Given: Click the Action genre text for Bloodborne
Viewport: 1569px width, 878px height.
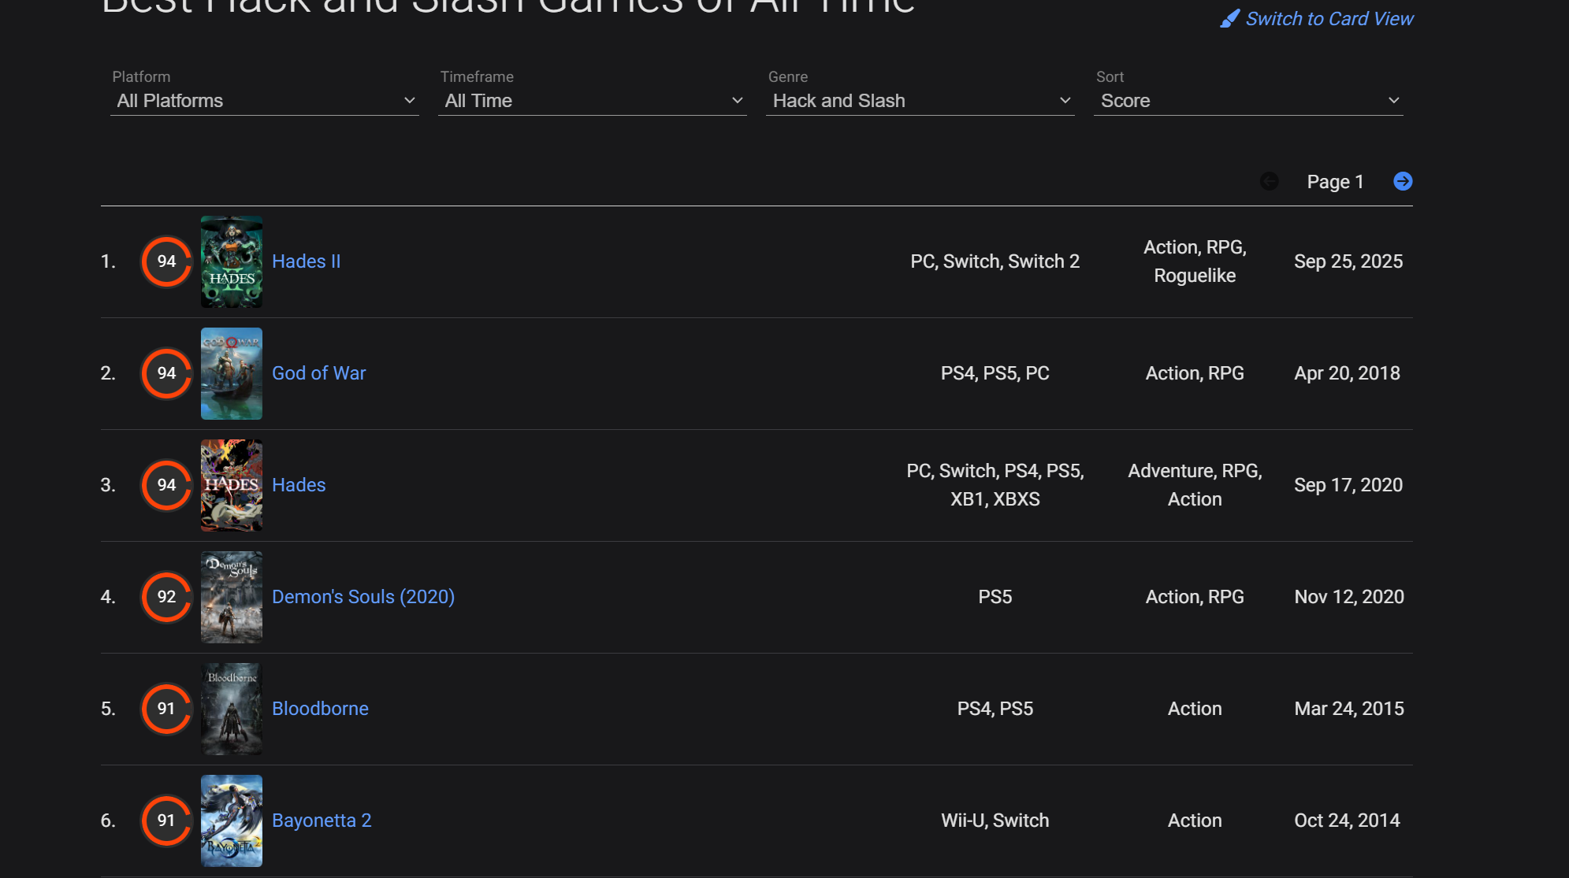Looking at the screenshot, I should click(1195, 709).
